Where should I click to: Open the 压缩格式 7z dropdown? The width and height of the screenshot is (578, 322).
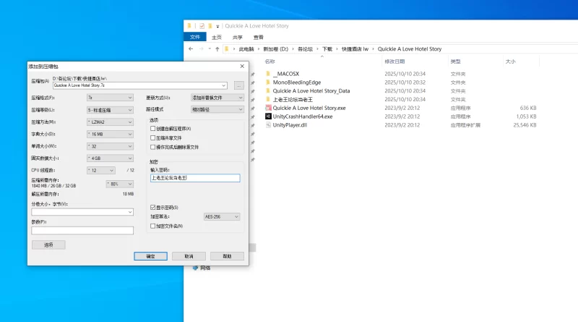110,98
